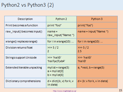Select the 'd = dict((k, v) for k, v in data)' cell
Image resolution: width=123 pixels, height=92 pixels.
point(61,83)
